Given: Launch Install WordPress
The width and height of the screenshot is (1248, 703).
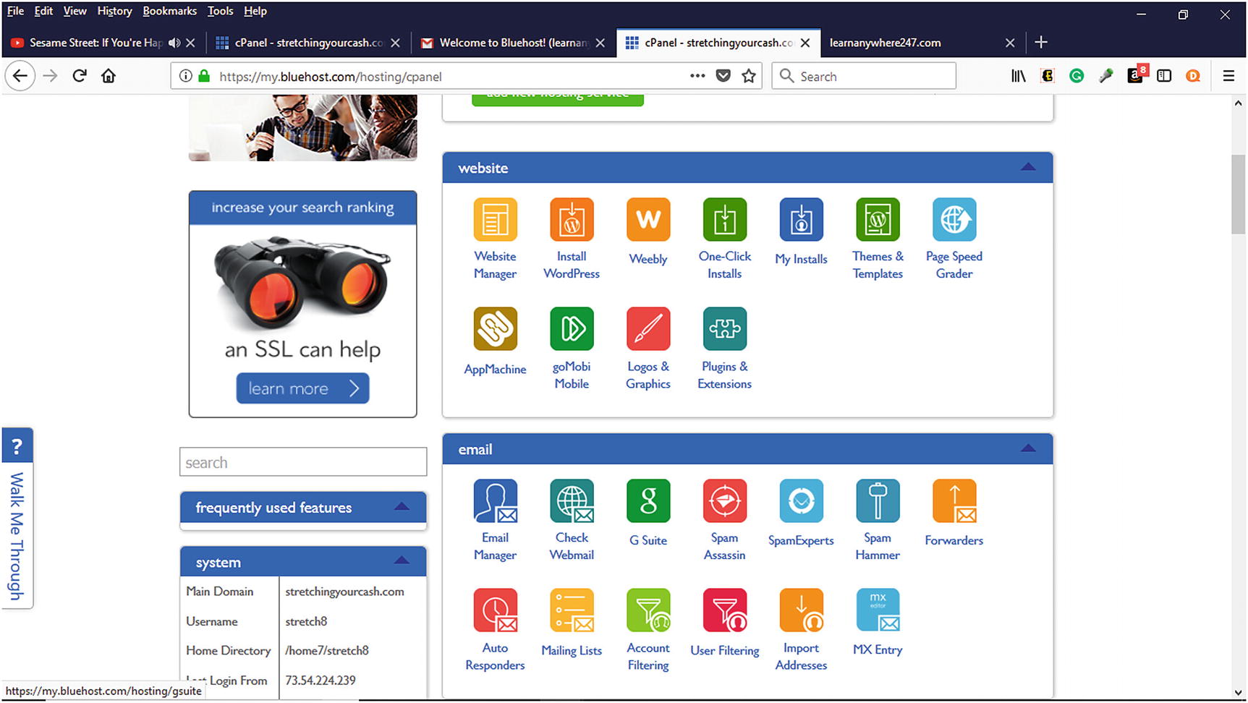Looking at the screenshot, I should click(x=572, y=220).
